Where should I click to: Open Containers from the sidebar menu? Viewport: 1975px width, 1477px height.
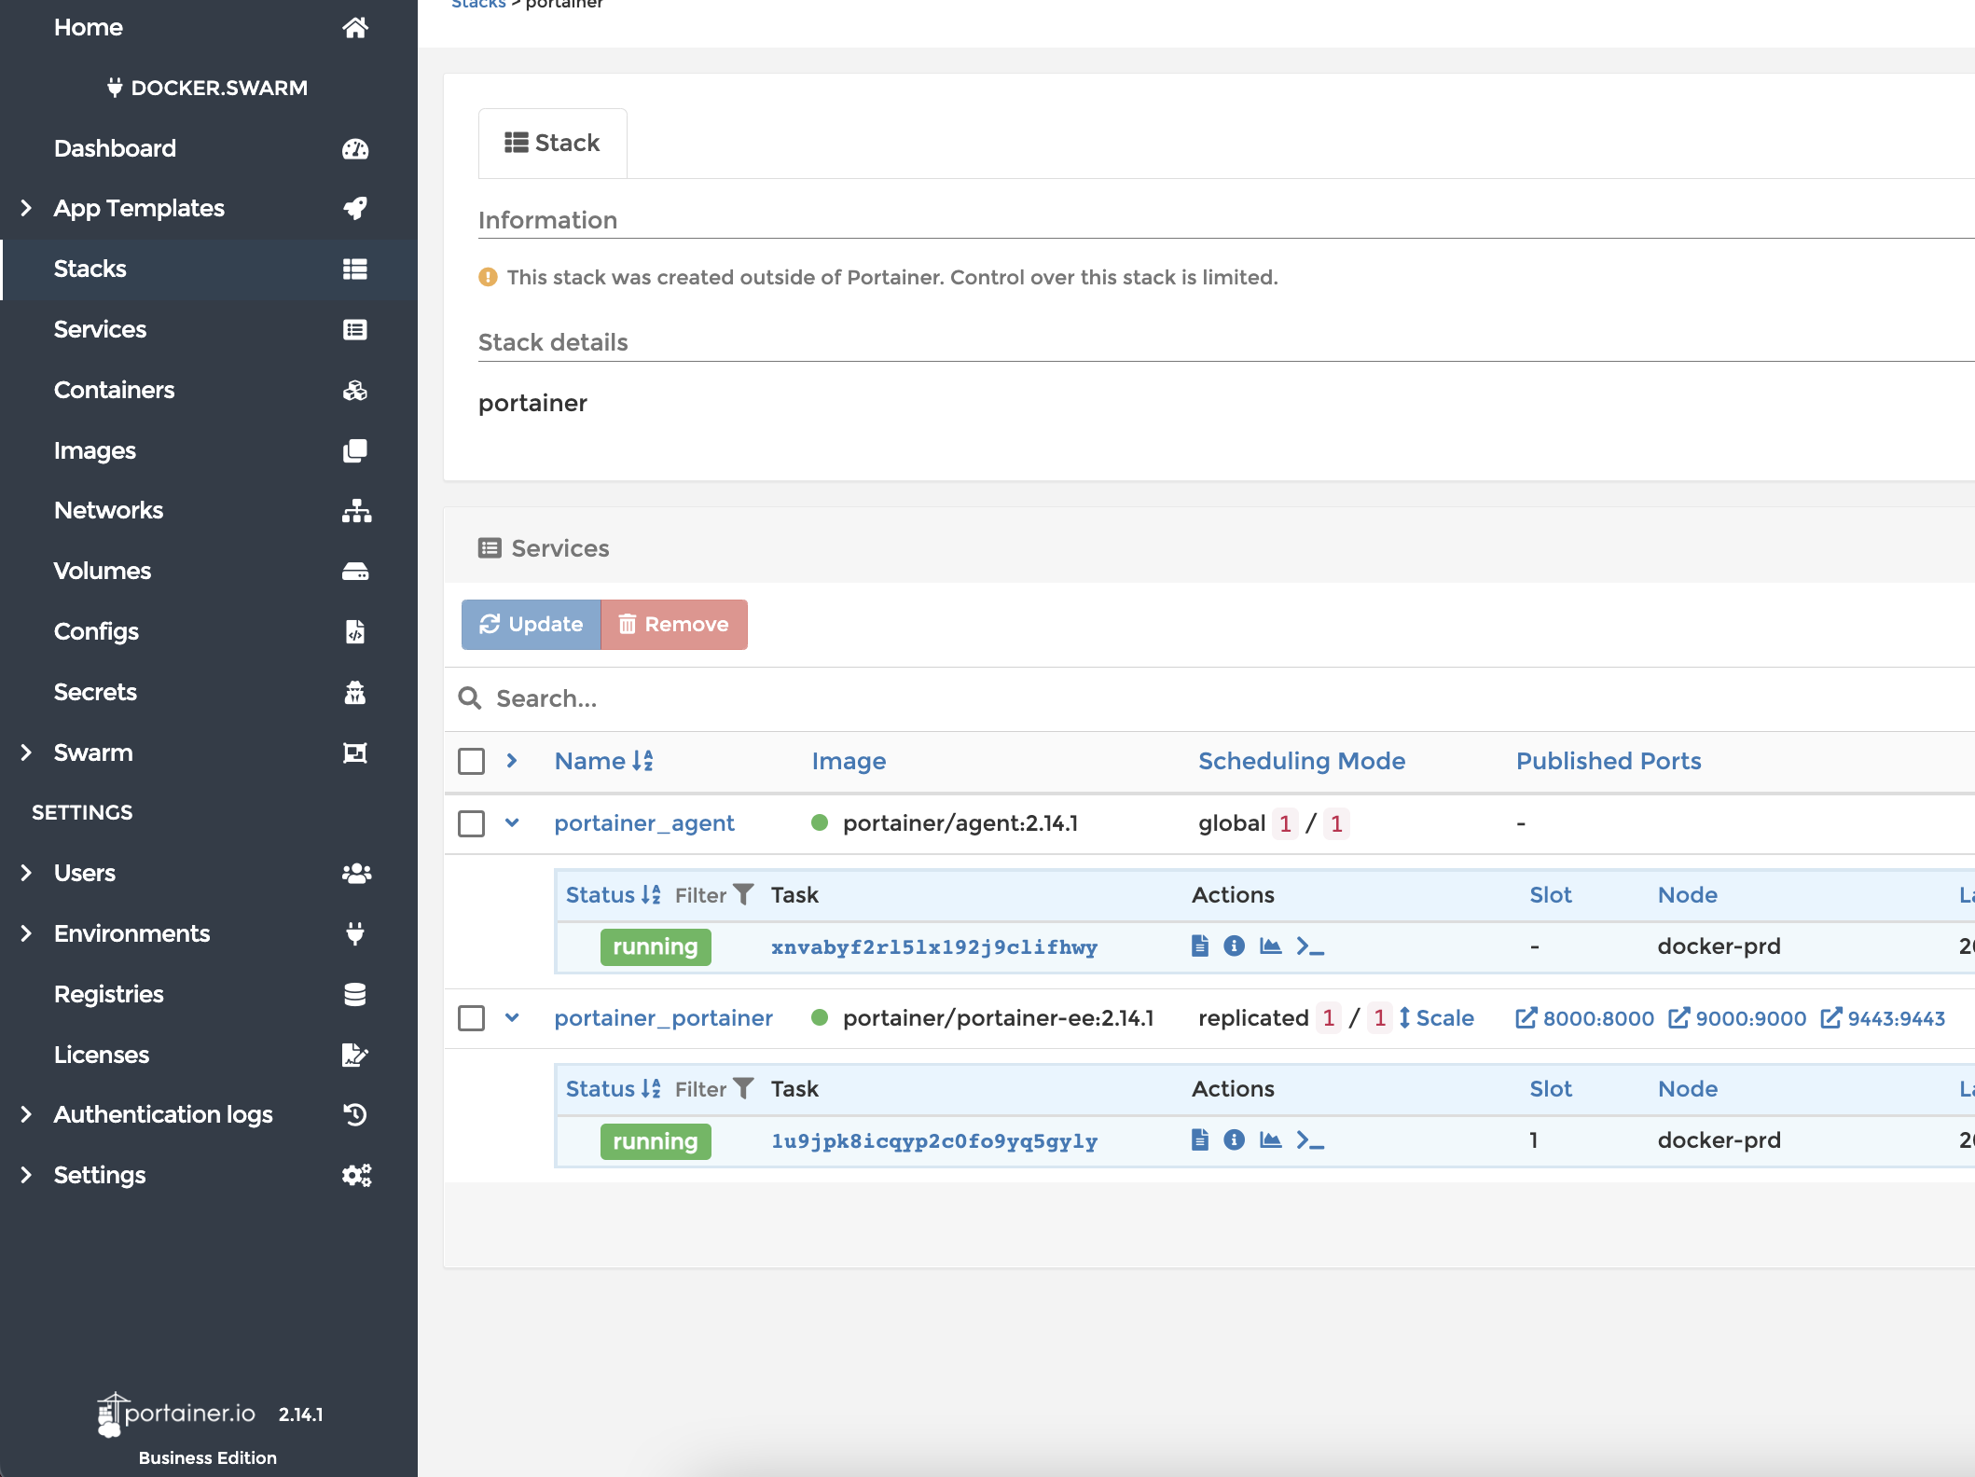click(114, 390)
